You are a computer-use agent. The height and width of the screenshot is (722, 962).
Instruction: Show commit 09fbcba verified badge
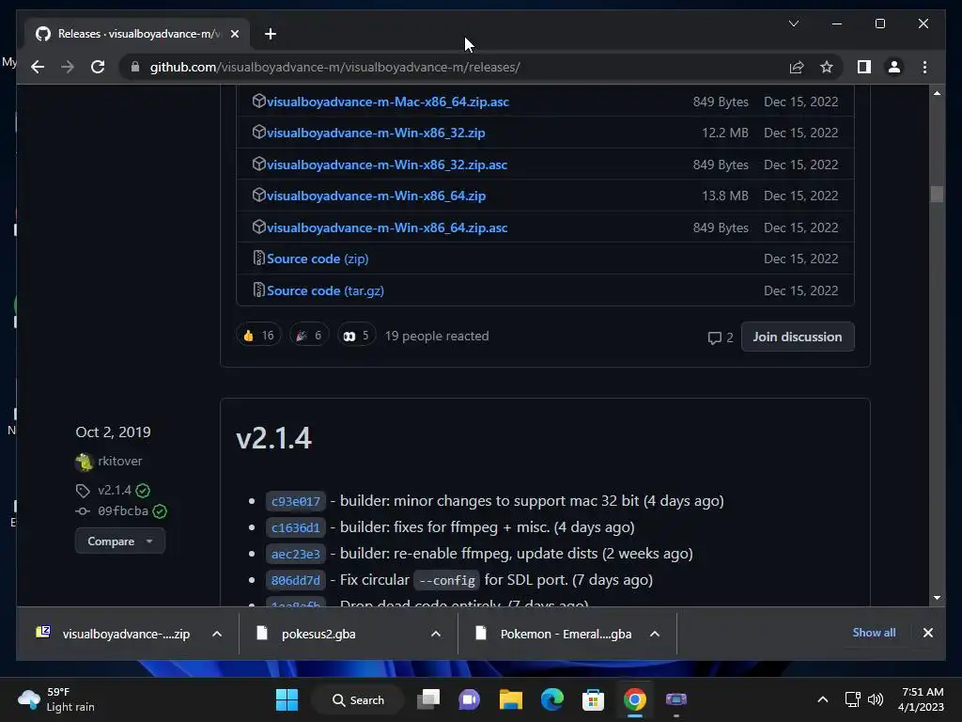pyautogui.click(x=160, y=510)
